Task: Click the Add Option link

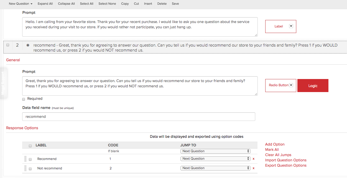Action: [x=275, y=144]
